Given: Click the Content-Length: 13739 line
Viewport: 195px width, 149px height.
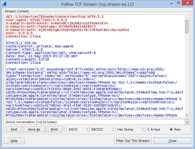Looking at the screenshot, I should click(27, 59).
